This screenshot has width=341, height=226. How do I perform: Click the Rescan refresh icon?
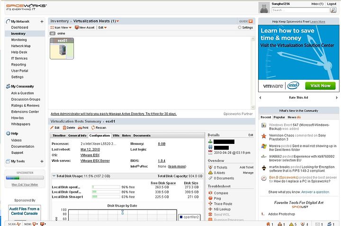(x=93, y=127)
